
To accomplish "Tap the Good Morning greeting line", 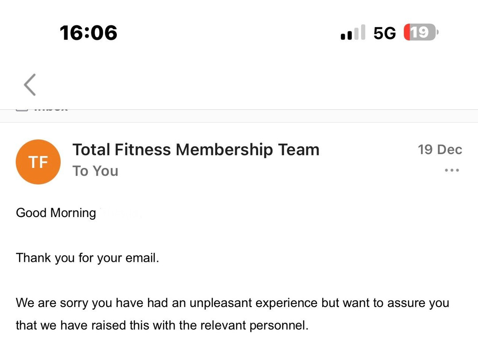I will [56, 213].
